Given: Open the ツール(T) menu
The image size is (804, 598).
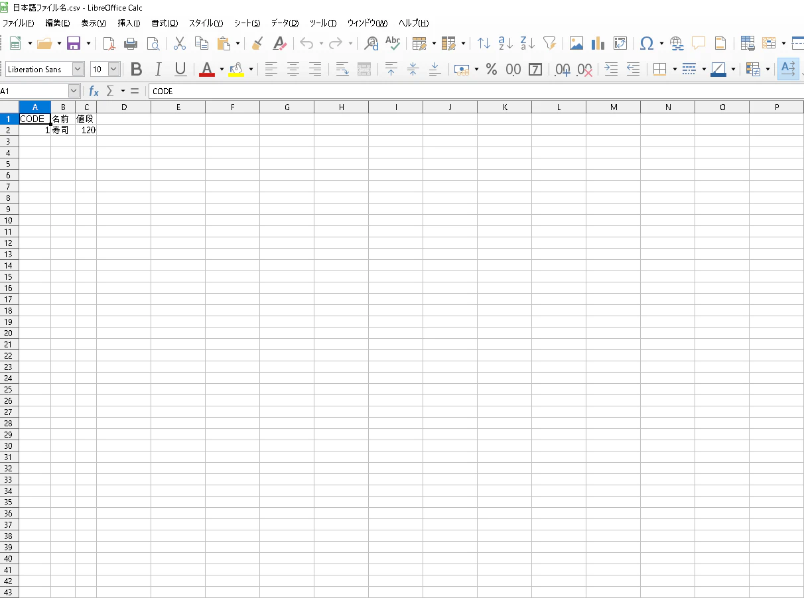Looking at the screenshot, I should (x=323, y=23).
